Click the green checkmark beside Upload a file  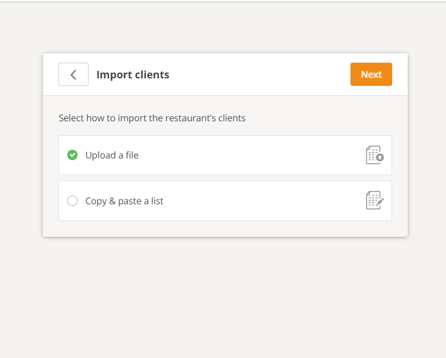tap(72, 155)
